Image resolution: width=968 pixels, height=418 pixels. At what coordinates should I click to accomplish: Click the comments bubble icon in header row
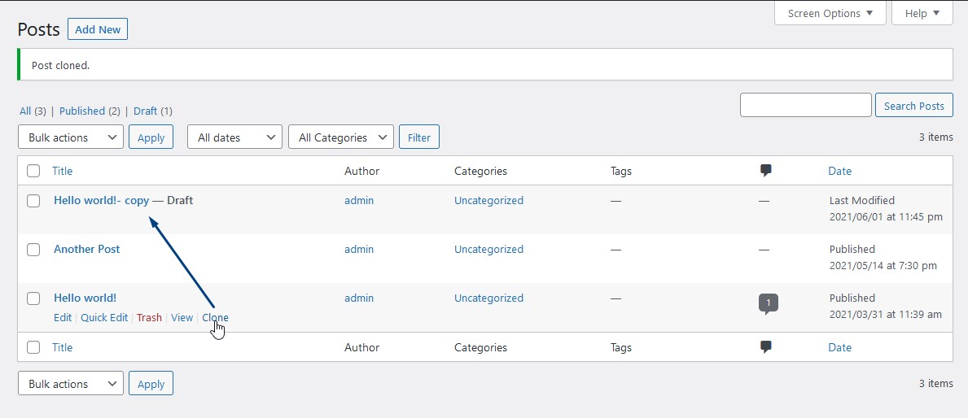point(766,171)
